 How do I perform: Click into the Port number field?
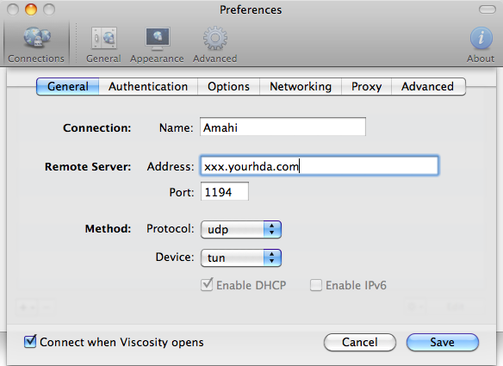(225, 191)
